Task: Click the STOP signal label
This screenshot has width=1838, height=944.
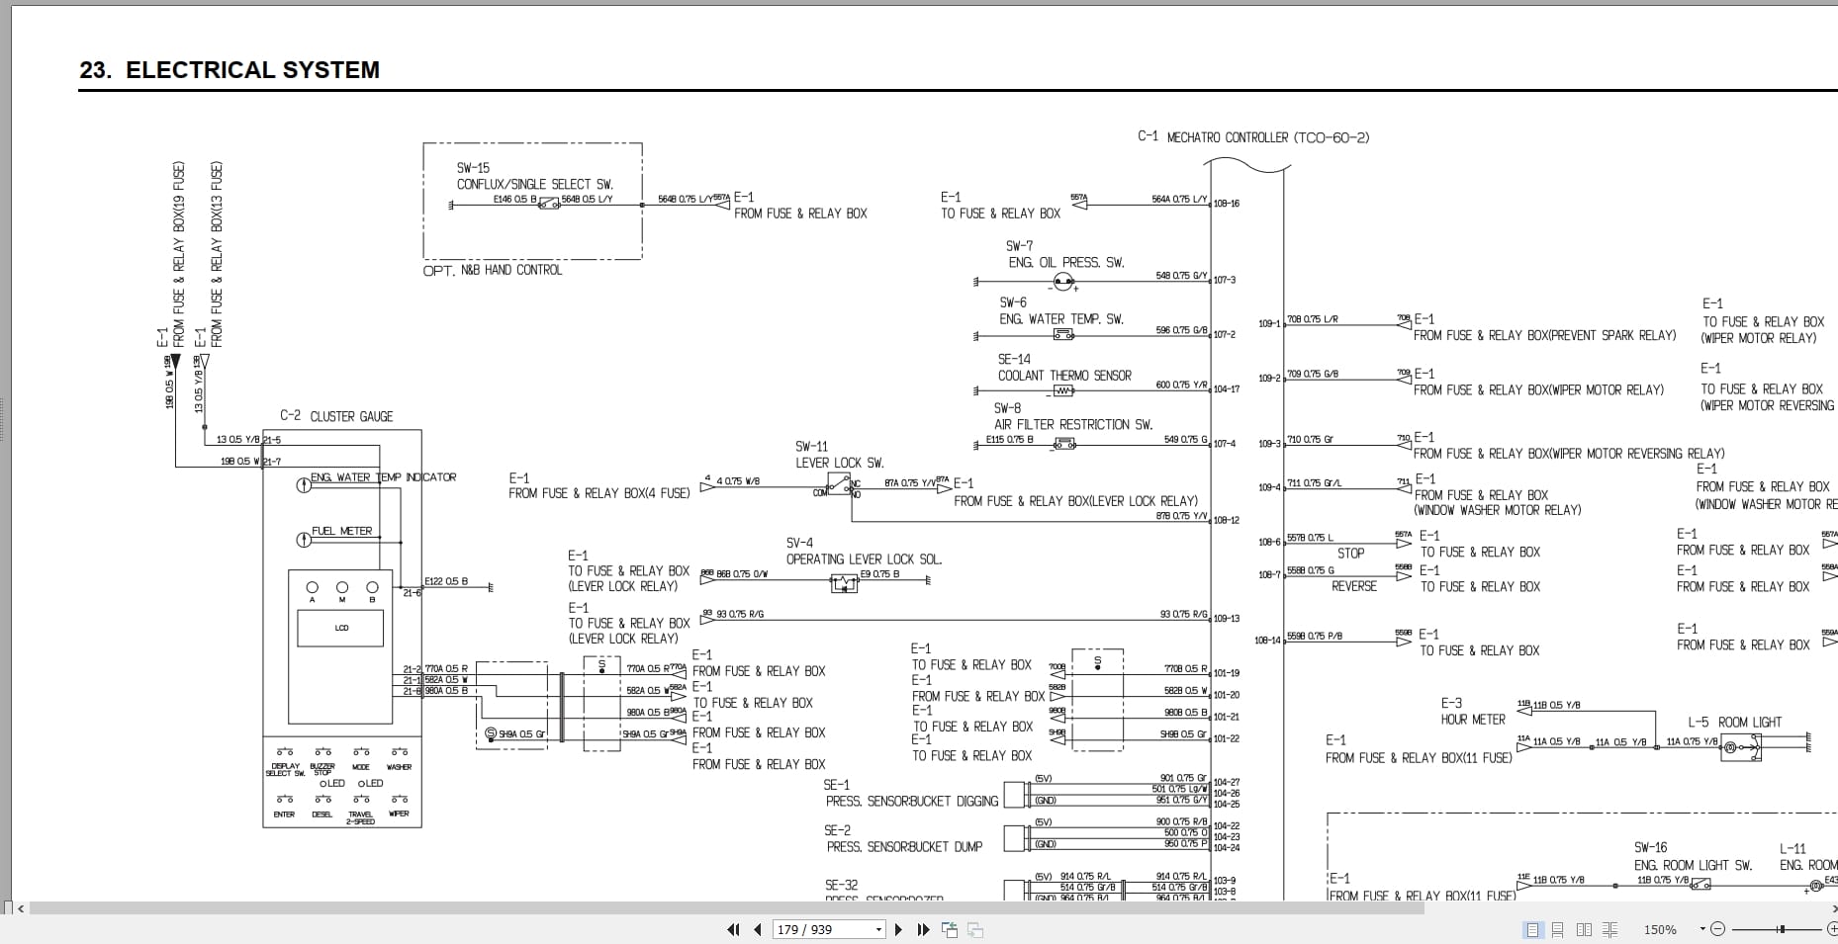Action: click(1350, 554)
